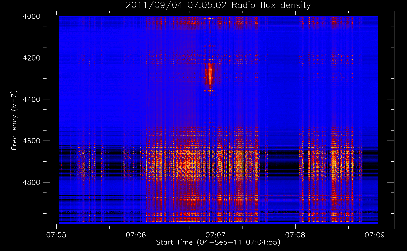The height and width of the screenshot is (251, 407).
Task: Select the 4000 frequency axis label
Action: pos(31,16)
